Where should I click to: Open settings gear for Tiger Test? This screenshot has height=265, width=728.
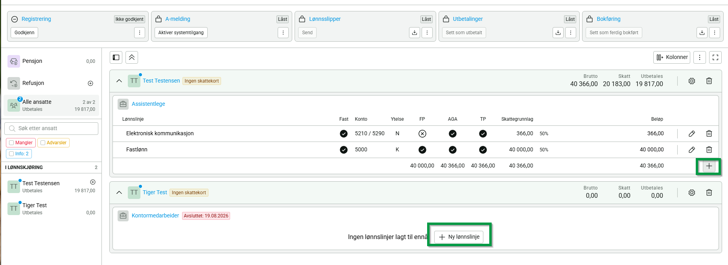click(692, 193)
